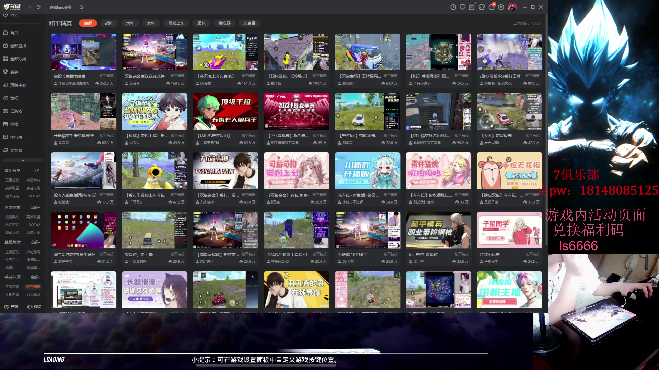Expand 手游休闲 via 全部+
Screen dimensions: 659x370
click(35, 277)
